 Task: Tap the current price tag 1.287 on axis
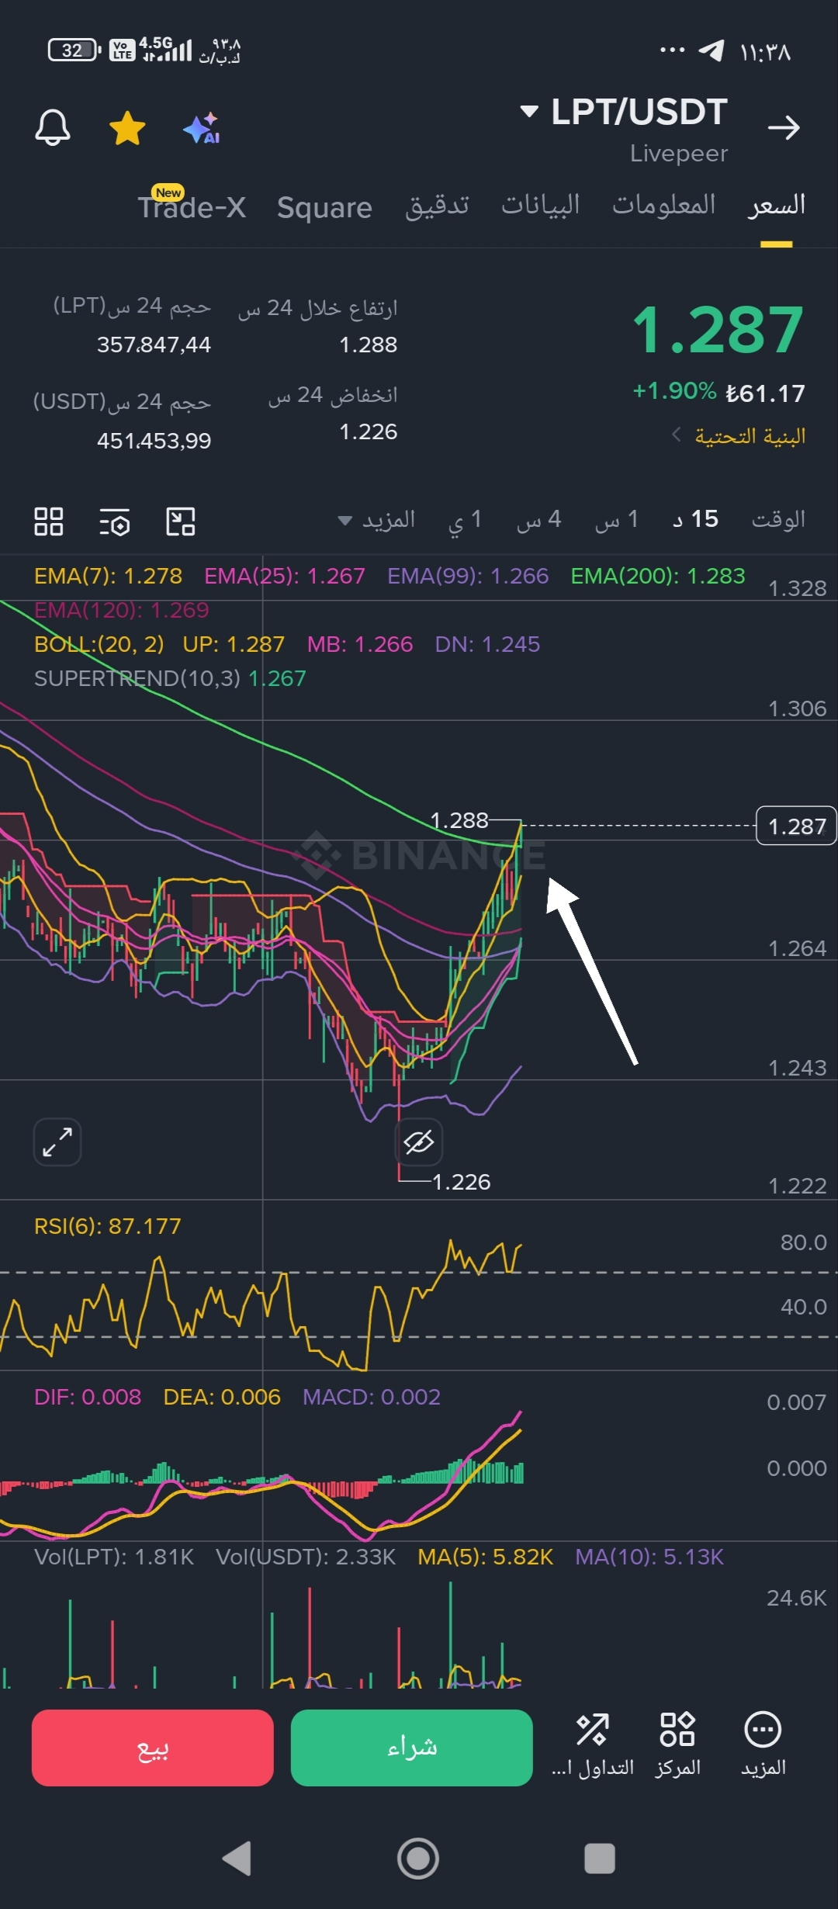[x=796, y=826]
